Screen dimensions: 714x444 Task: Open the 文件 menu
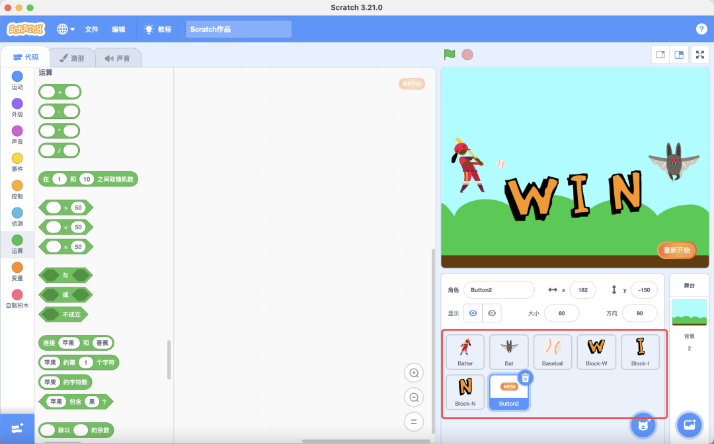[91, 29]
